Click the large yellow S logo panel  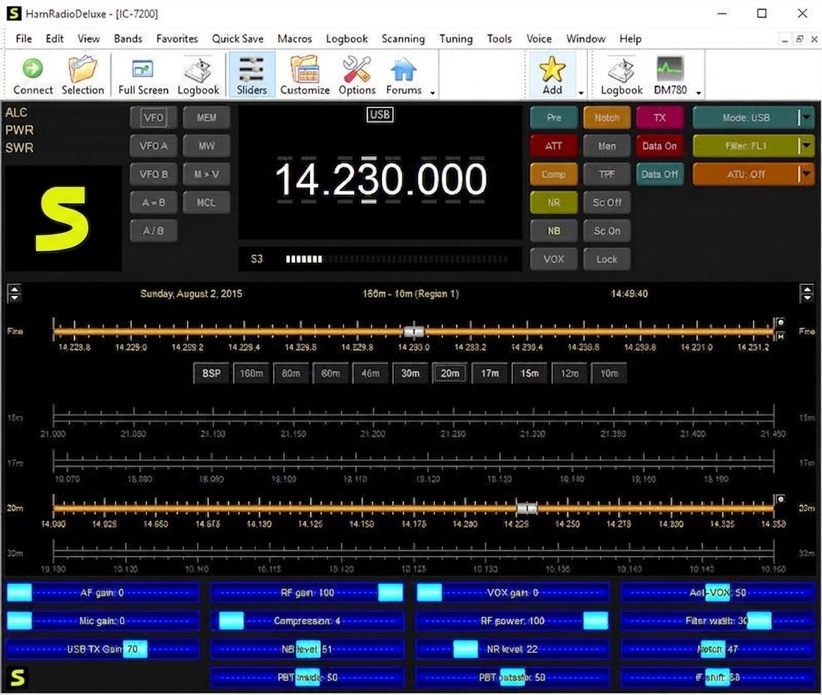pyautogui.click(x=63, y=219)
